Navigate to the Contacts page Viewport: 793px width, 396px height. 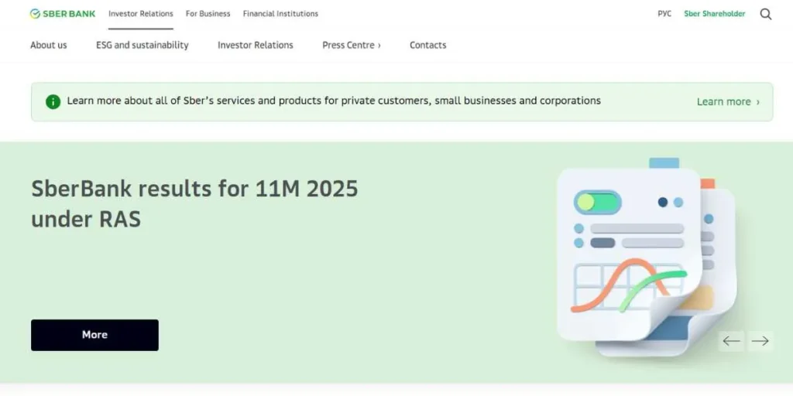tap(428, 45)
